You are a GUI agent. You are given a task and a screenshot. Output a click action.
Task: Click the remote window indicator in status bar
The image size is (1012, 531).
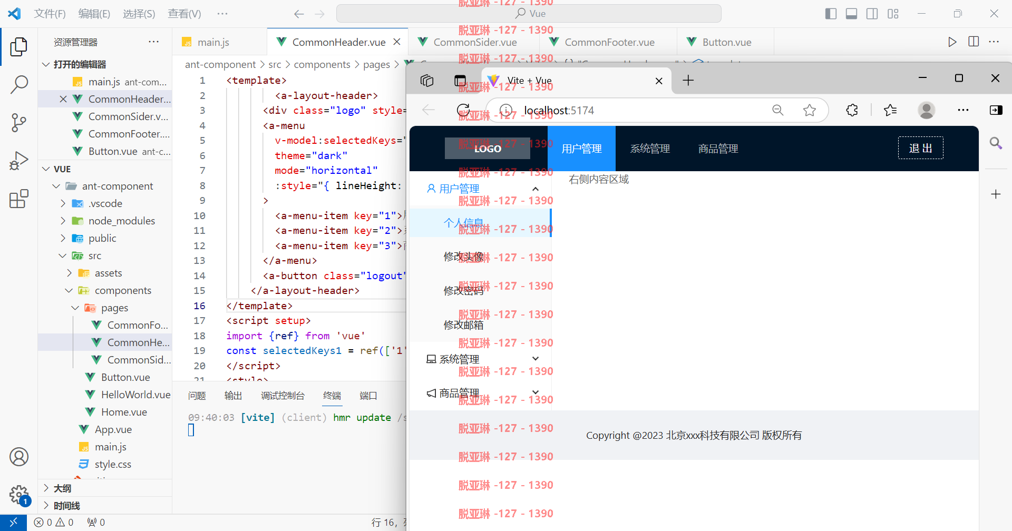[x=13, y=523]
